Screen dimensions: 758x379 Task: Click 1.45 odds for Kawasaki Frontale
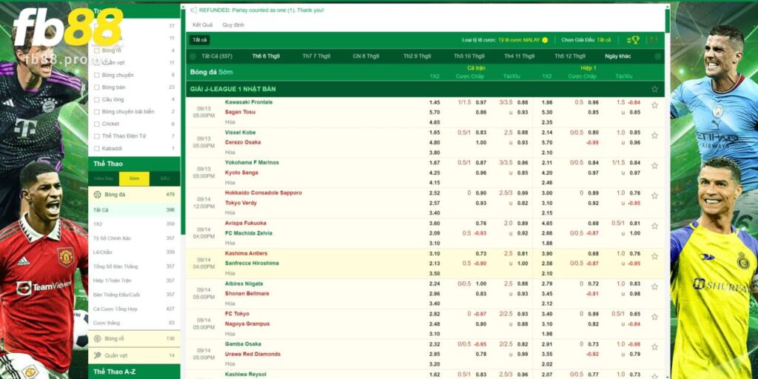tap(435, 102)
